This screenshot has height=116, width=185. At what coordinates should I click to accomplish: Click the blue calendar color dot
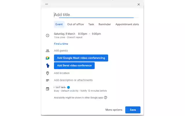69,87
